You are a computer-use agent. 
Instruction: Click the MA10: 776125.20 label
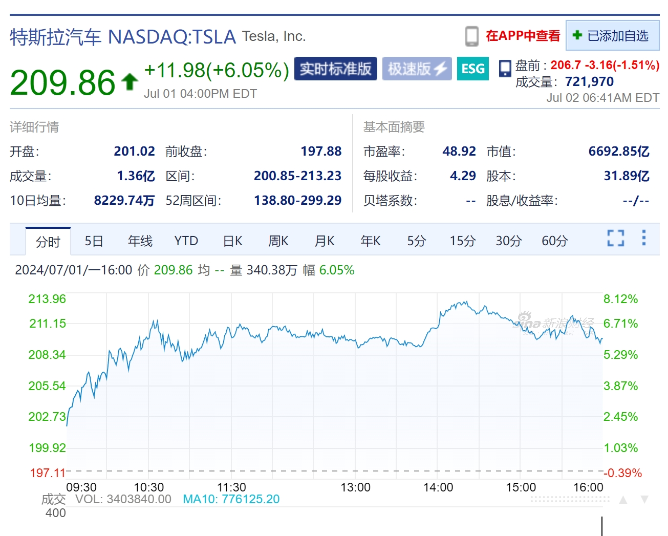[x=231, y=499]
